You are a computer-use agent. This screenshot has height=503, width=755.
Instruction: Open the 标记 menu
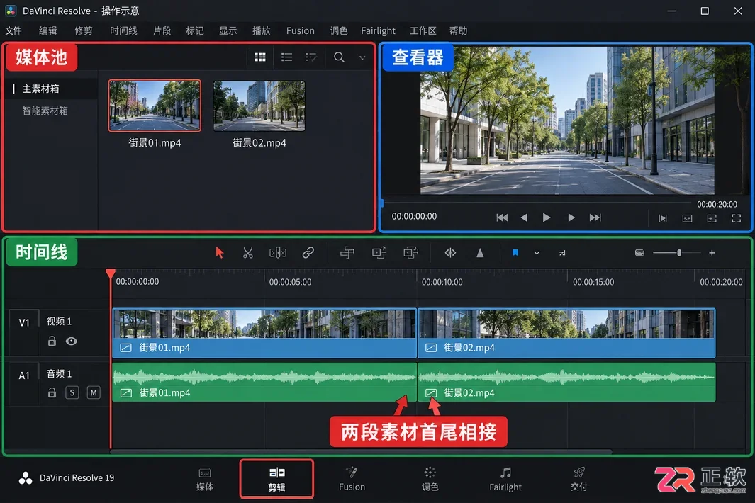point(194,30)
